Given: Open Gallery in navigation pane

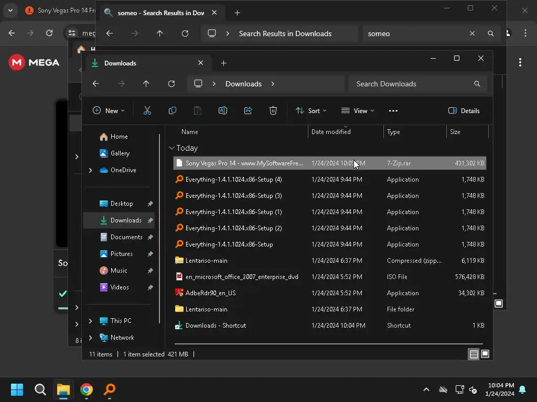Looking at the screenshot, I should [120, 153].
